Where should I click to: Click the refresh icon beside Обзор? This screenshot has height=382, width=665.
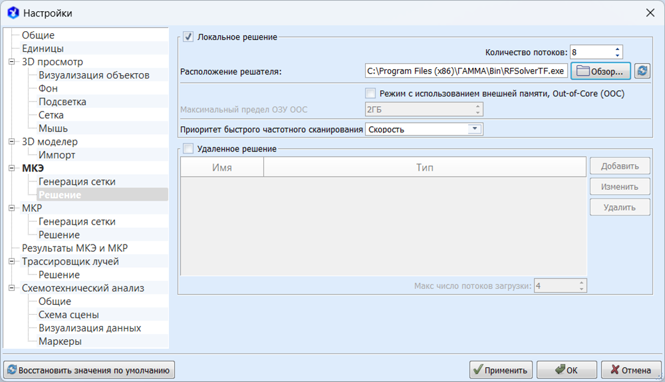tap(642, 71)
